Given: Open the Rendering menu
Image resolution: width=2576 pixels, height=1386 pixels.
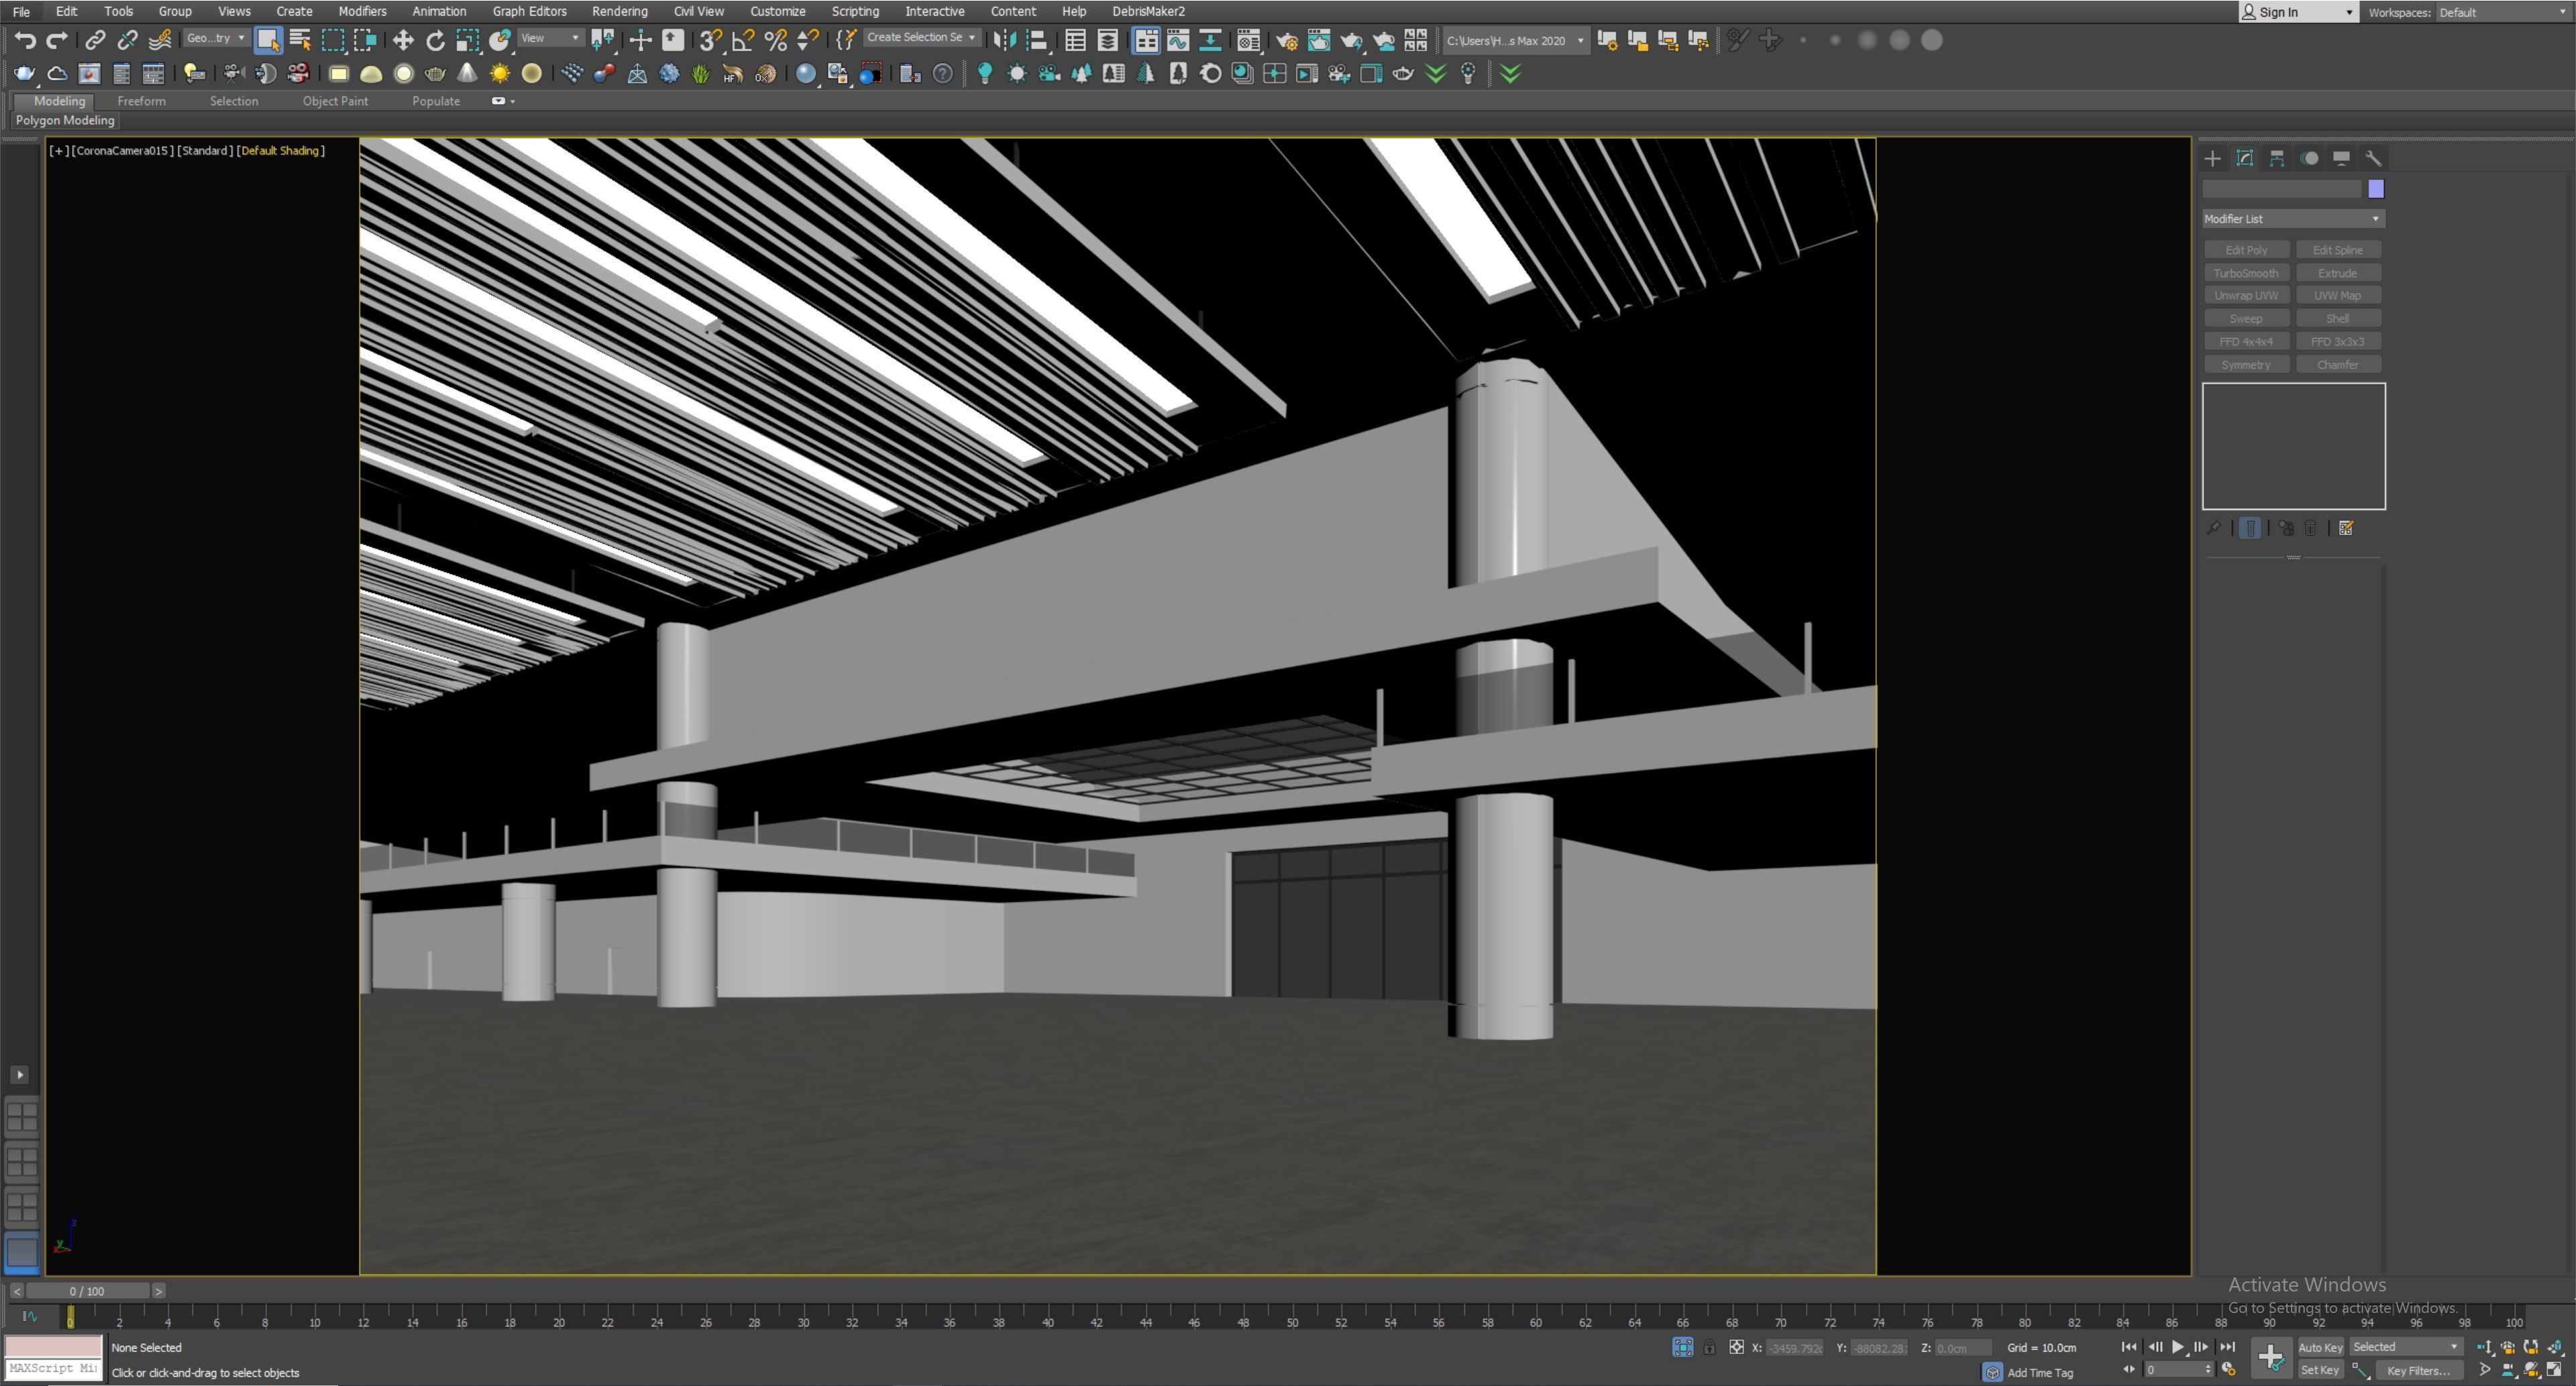Looking at the screenshot, I should [619, 11].
